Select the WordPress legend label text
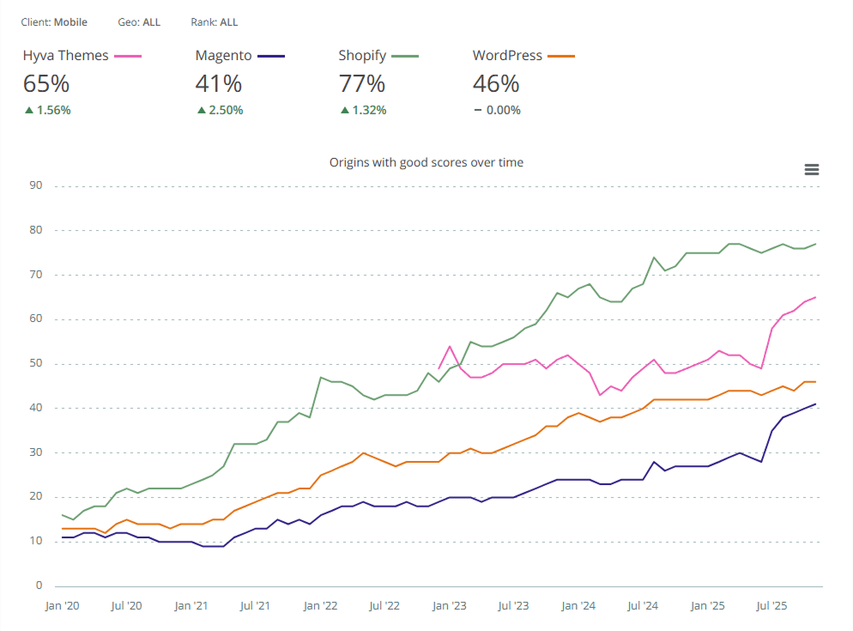 click(506, 55)
